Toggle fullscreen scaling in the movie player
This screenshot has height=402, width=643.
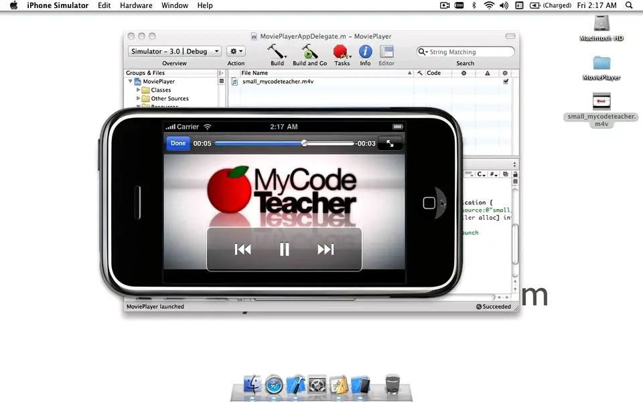click(390, 143)
